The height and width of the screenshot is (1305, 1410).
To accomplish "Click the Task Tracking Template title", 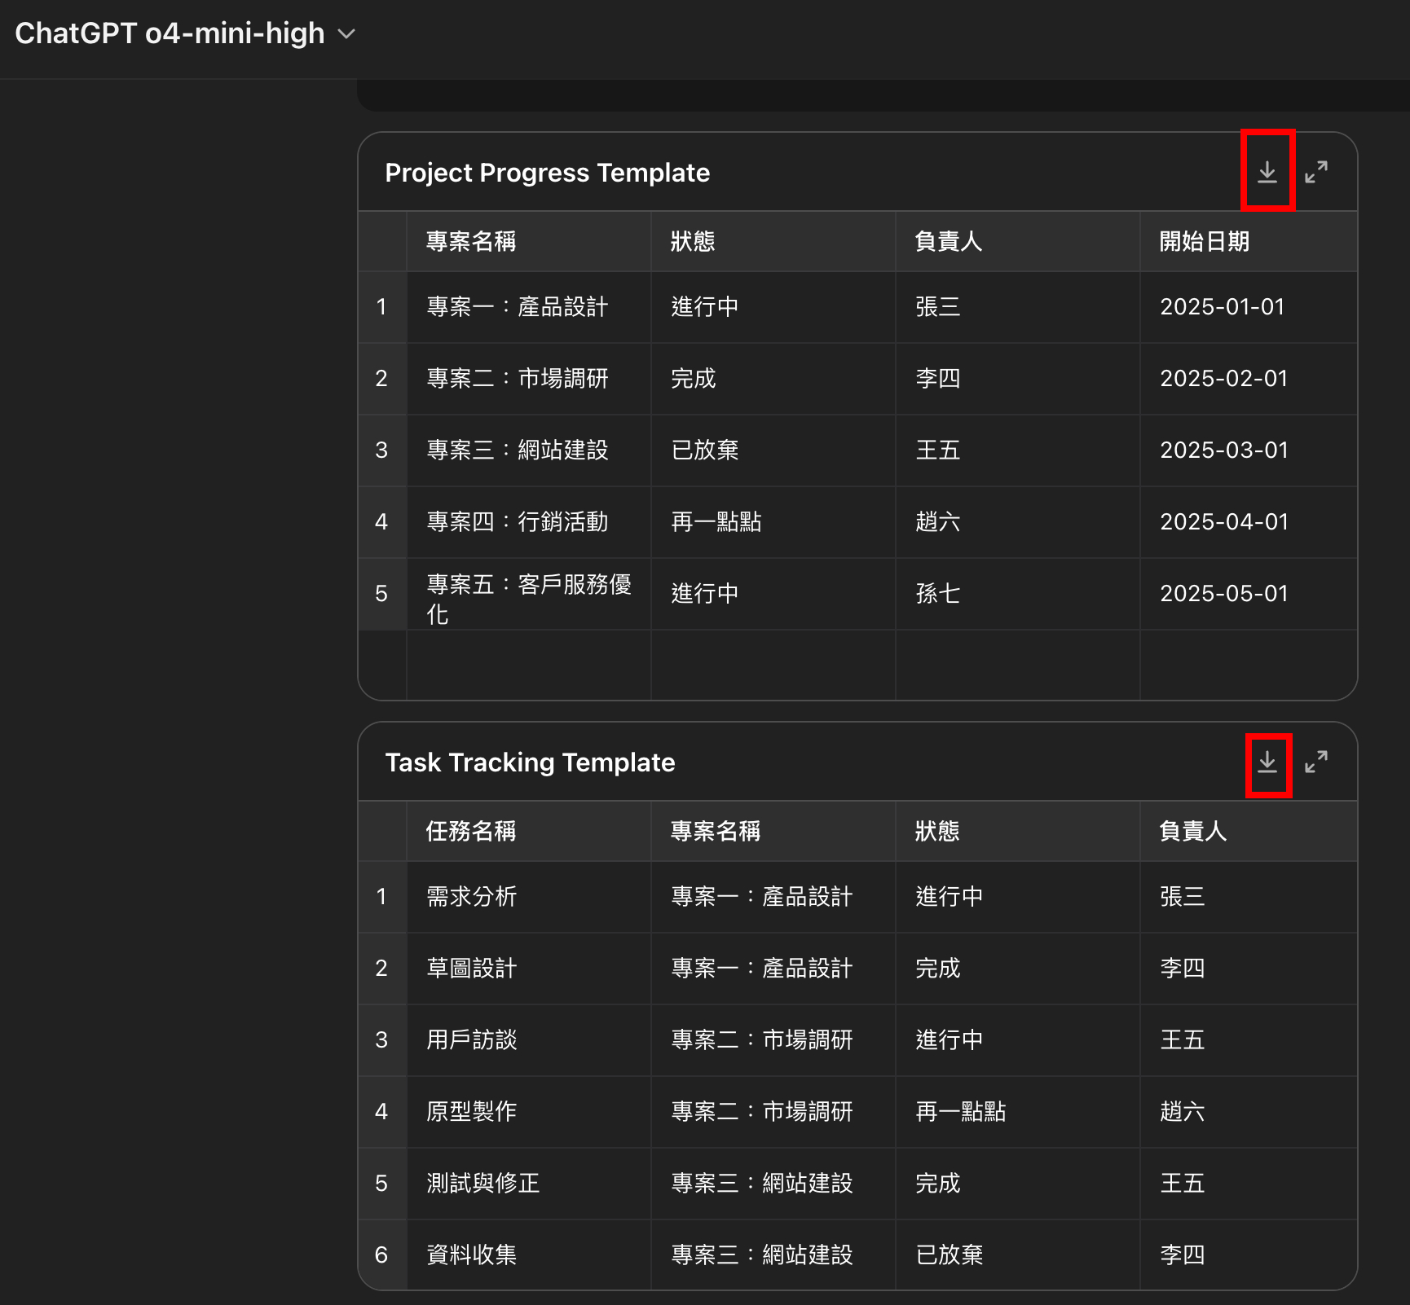I will [530, 762].
